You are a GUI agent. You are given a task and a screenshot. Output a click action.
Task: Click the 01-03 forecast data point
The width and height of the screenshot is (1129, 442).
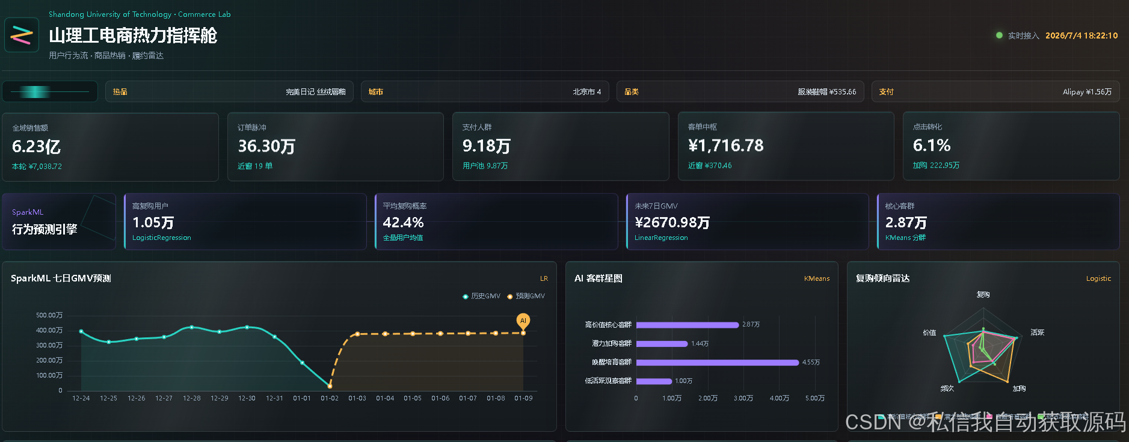357,334
